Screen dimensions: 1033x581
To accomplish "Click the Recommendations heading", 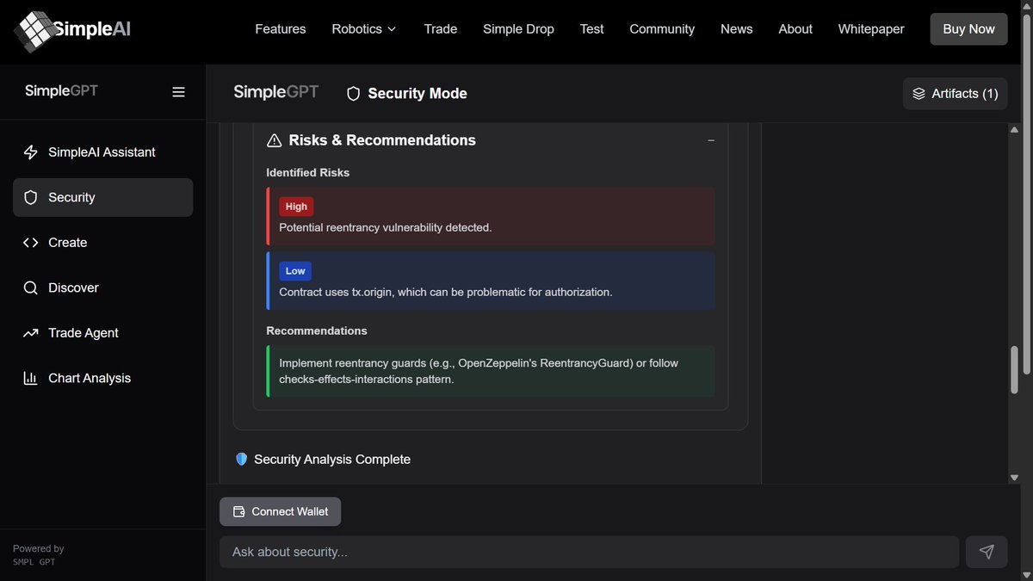I will 317,331.
